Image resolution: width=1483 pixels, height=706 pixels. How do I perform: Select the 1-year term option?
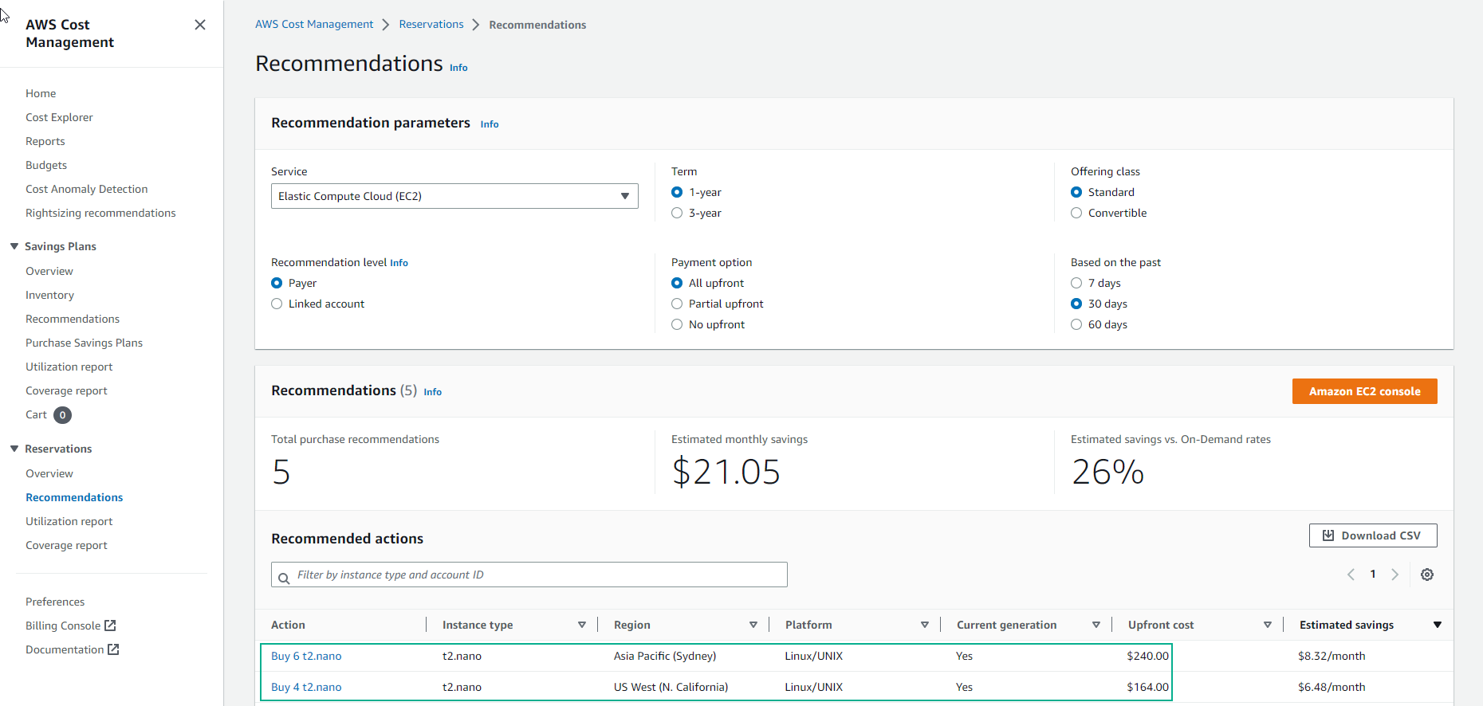677,192
